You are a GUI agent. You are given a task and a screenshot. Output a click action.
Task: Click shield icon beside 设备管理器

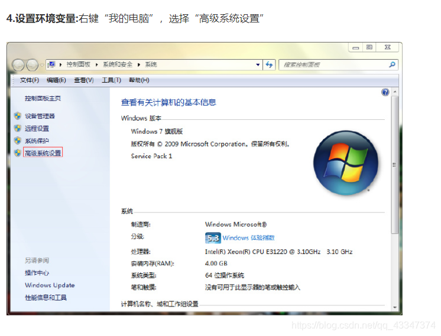[18, 116]
